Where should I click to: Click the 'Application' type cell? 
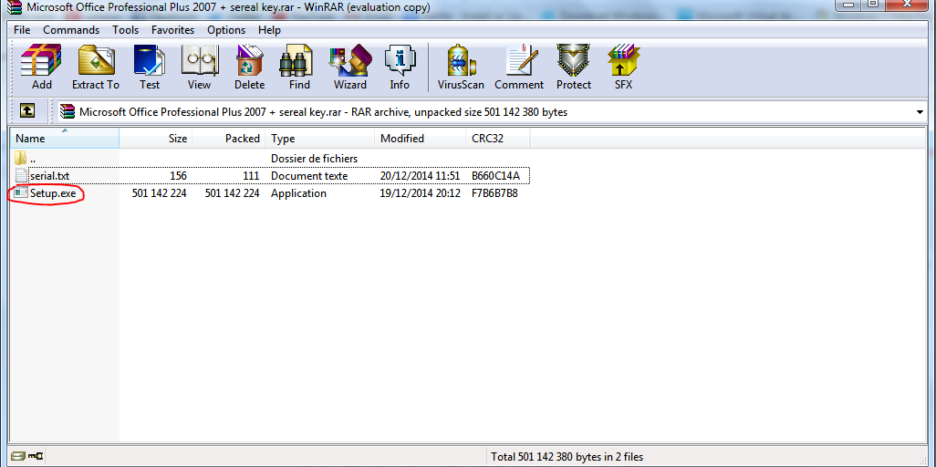pos(298,193)
